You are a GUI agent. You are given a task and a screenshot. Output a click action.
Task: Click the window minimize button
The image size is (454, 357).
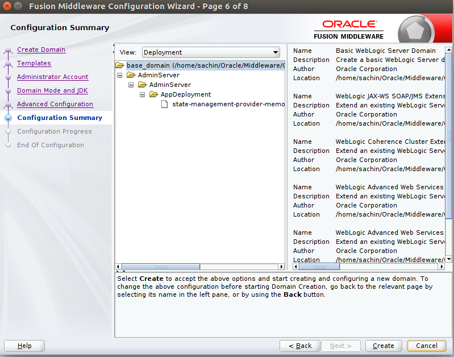click(18, 6)
